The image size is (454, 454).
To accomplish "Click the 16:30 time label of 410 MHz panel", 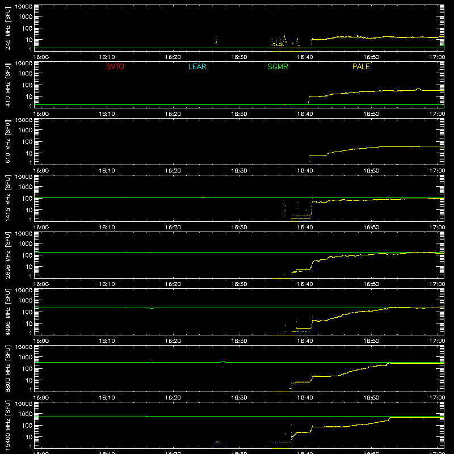I will coord(239,114).
